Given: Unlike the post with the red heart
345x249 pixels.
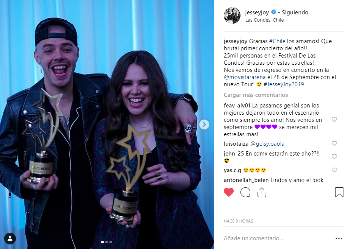Looking at the screenshot, I should 229,192.
